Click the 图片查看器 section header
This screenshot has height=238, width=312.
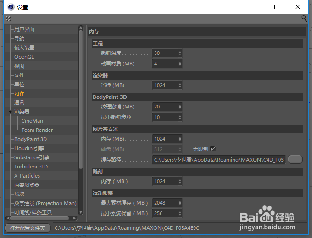coord(197,129)
